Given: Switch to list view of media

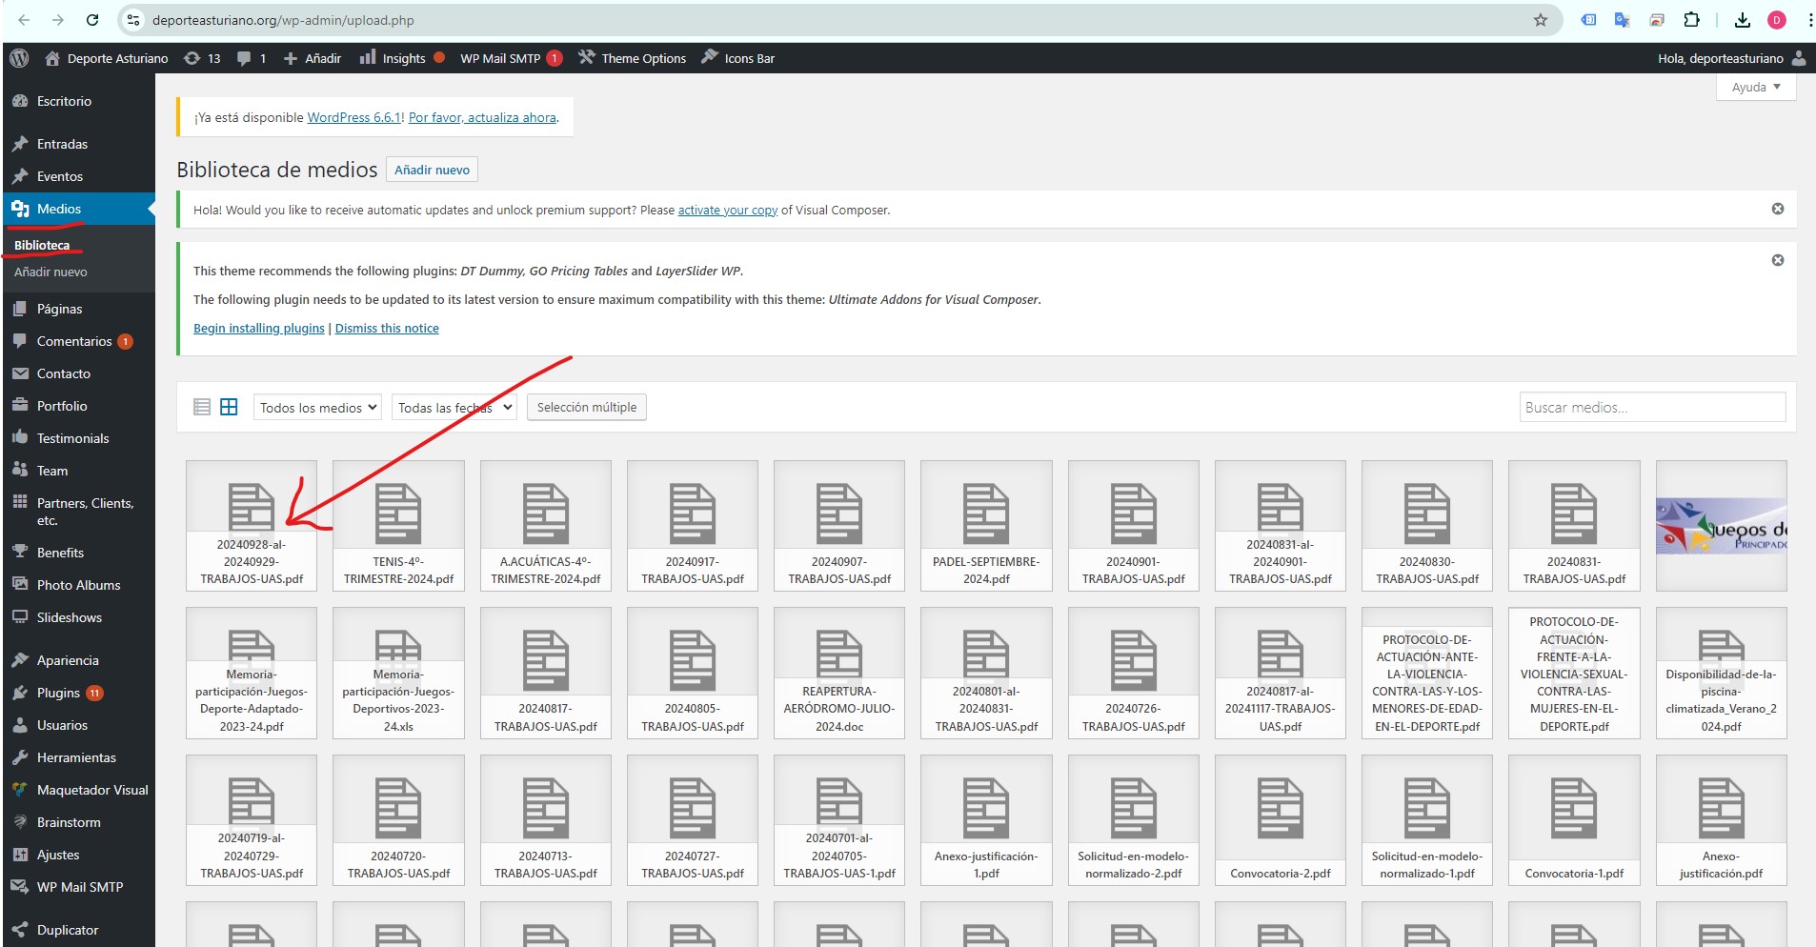Looking at the screenshot, I should [202, 407].
